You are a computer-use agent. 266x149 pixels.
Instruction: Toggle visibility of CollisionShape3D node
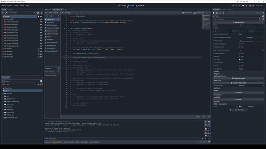[x=41, y=22]
